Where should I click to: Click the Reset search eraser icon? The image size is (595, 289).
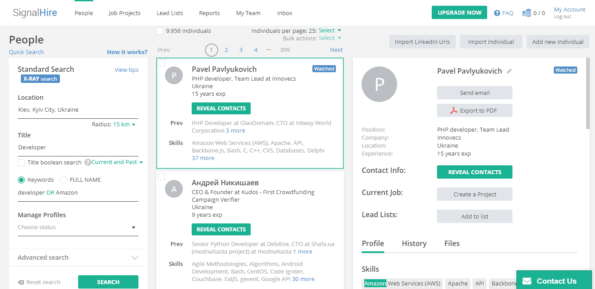[x=21, y=282]
